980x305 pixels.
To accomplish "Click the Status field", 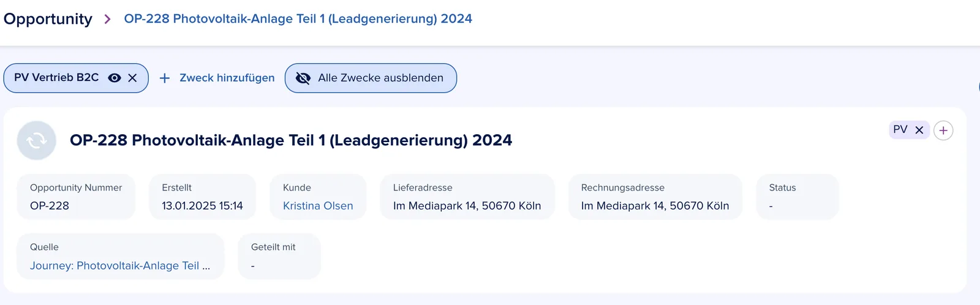I will [x=797, y=197].
